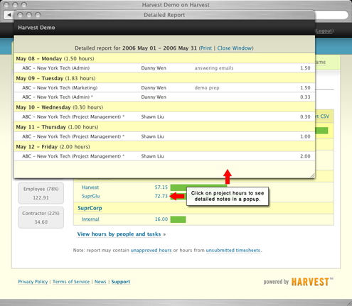The image size is (352, 306).
Task: Click the Print link in detailed report
Action: pos(206,48)
